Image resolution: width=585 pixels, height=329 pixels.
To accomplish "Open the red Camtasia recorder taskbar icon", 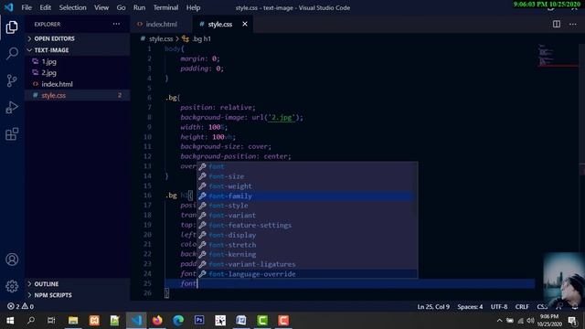I will (x=283, y=320).
